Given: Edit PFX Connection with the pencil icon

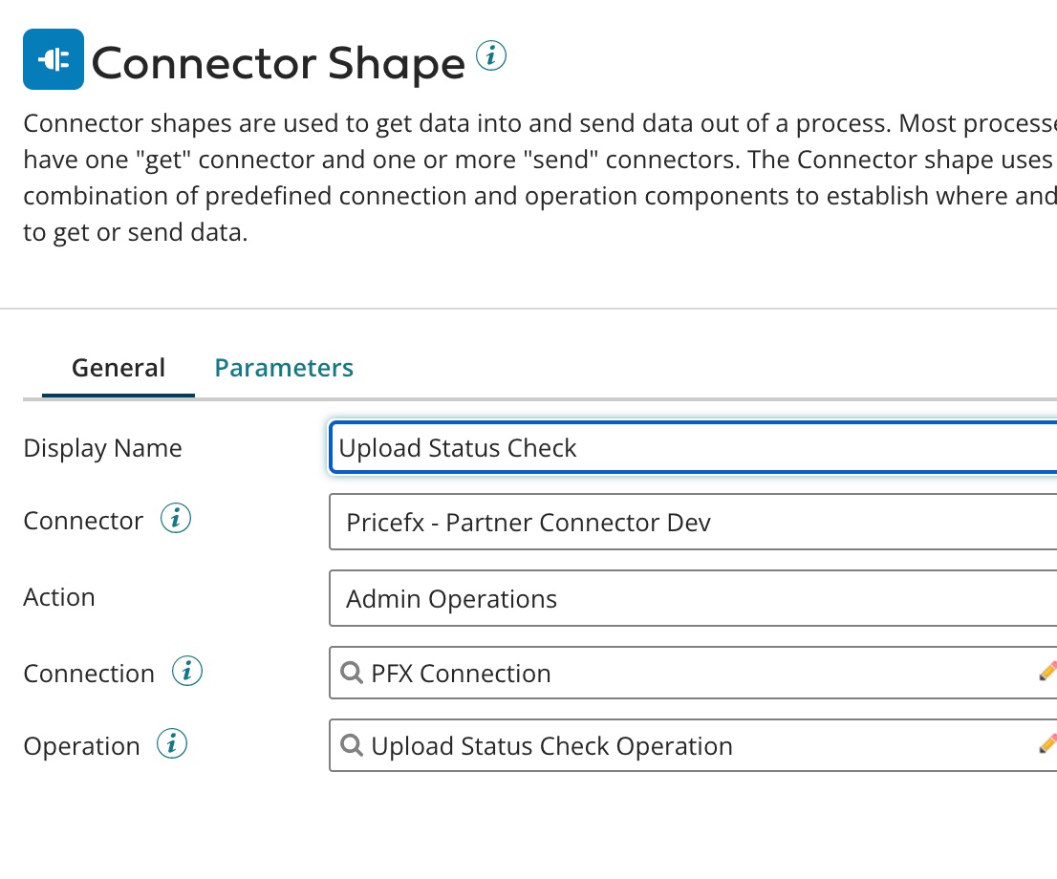Looking at the screenshot, I should pos(1046,672).
